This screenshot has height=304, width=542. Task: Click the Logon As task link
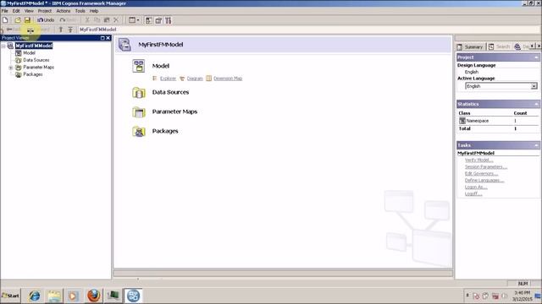coord(476,187)
